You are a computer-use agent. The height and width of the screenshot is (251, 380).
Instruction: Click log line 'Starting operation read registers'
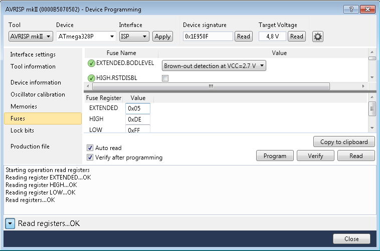click(x=48, y=170)
